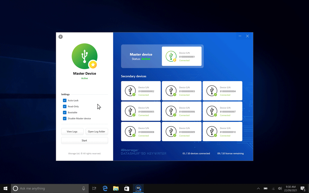Click the datAshur SD taskbar icon

[x=138, y=188]
